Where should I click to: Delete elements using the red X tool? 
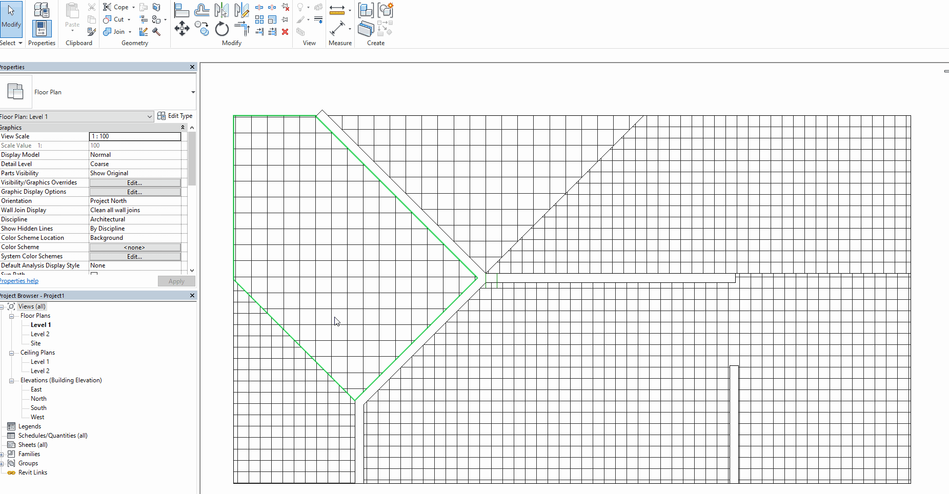coord(285,32)
